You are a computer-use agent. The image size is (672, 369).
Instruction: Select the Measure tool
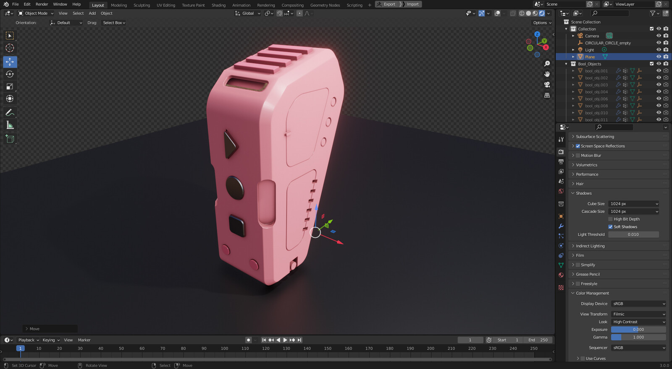[10, 125]
